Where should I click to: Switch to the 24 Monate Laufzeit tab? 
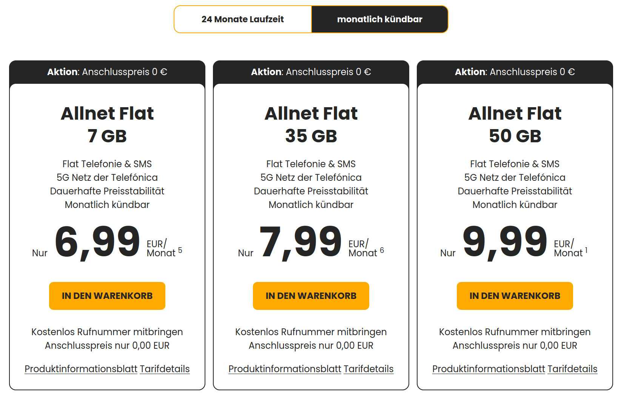click(x=243, y=19)
